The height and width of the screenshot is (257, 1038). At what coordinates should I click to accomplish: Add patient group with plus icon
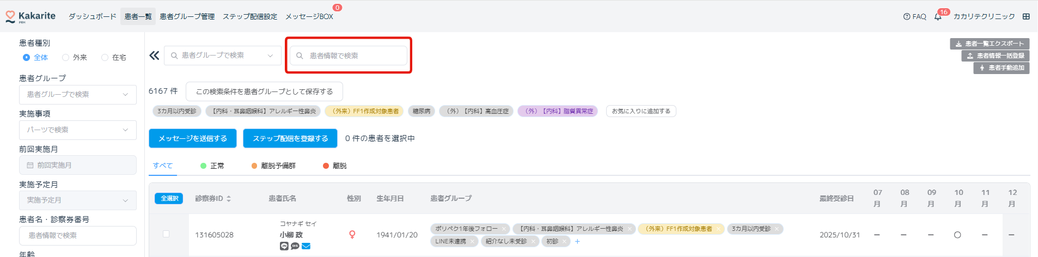577,241
